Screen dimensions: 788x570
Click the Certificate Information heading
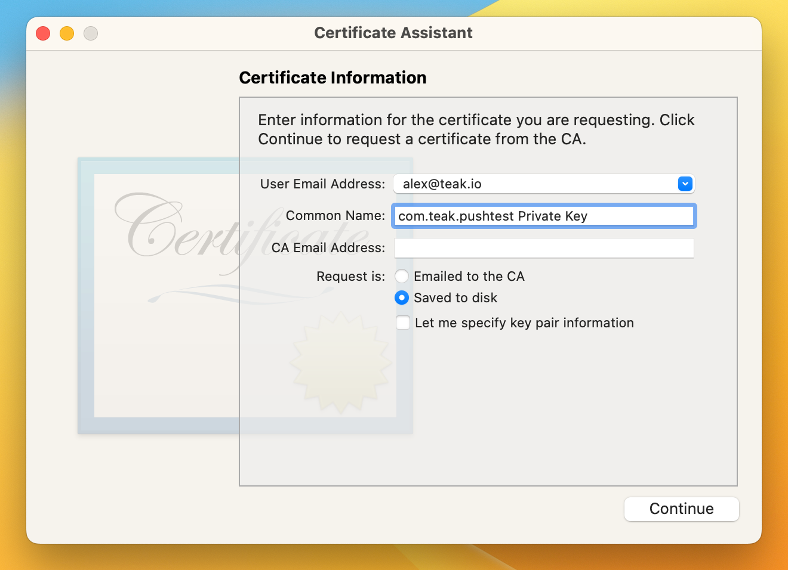coord(333,78)
